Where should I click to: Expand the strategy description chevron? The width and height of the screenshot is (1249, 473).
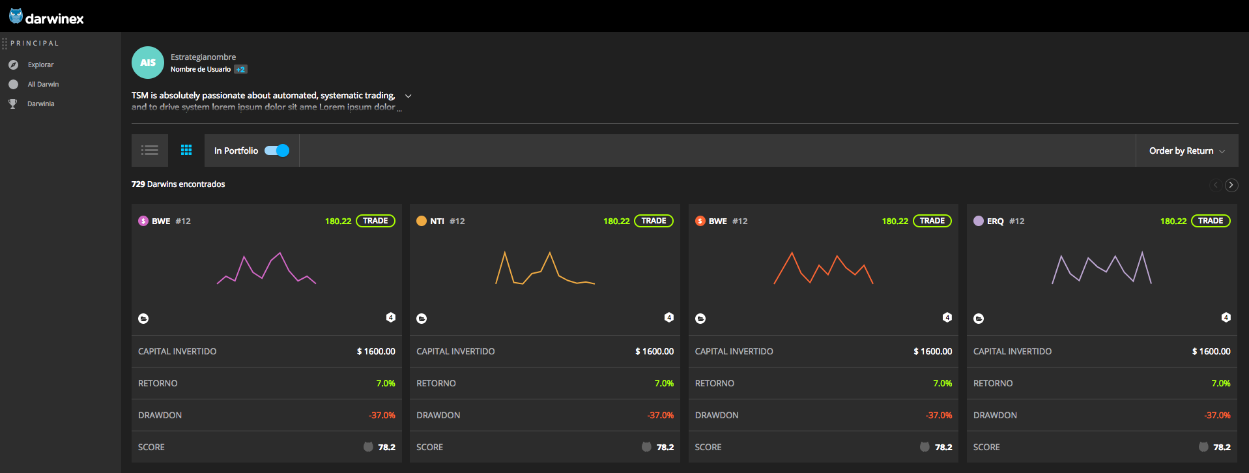tap(409, 96)
